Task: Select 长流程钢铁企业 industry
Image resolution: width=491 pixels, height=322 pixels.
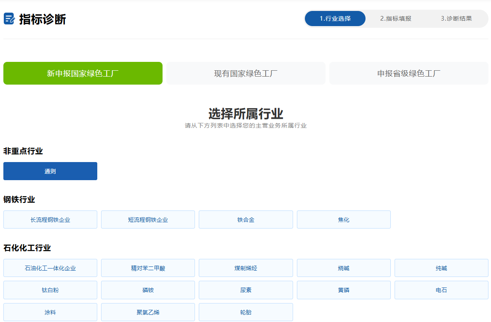Action: pos(50,220)
